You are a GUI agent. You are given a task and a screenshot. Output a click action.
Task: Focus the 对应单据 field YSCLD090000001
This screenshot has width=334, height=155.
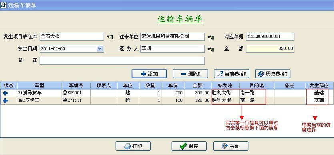click(270, 37)
